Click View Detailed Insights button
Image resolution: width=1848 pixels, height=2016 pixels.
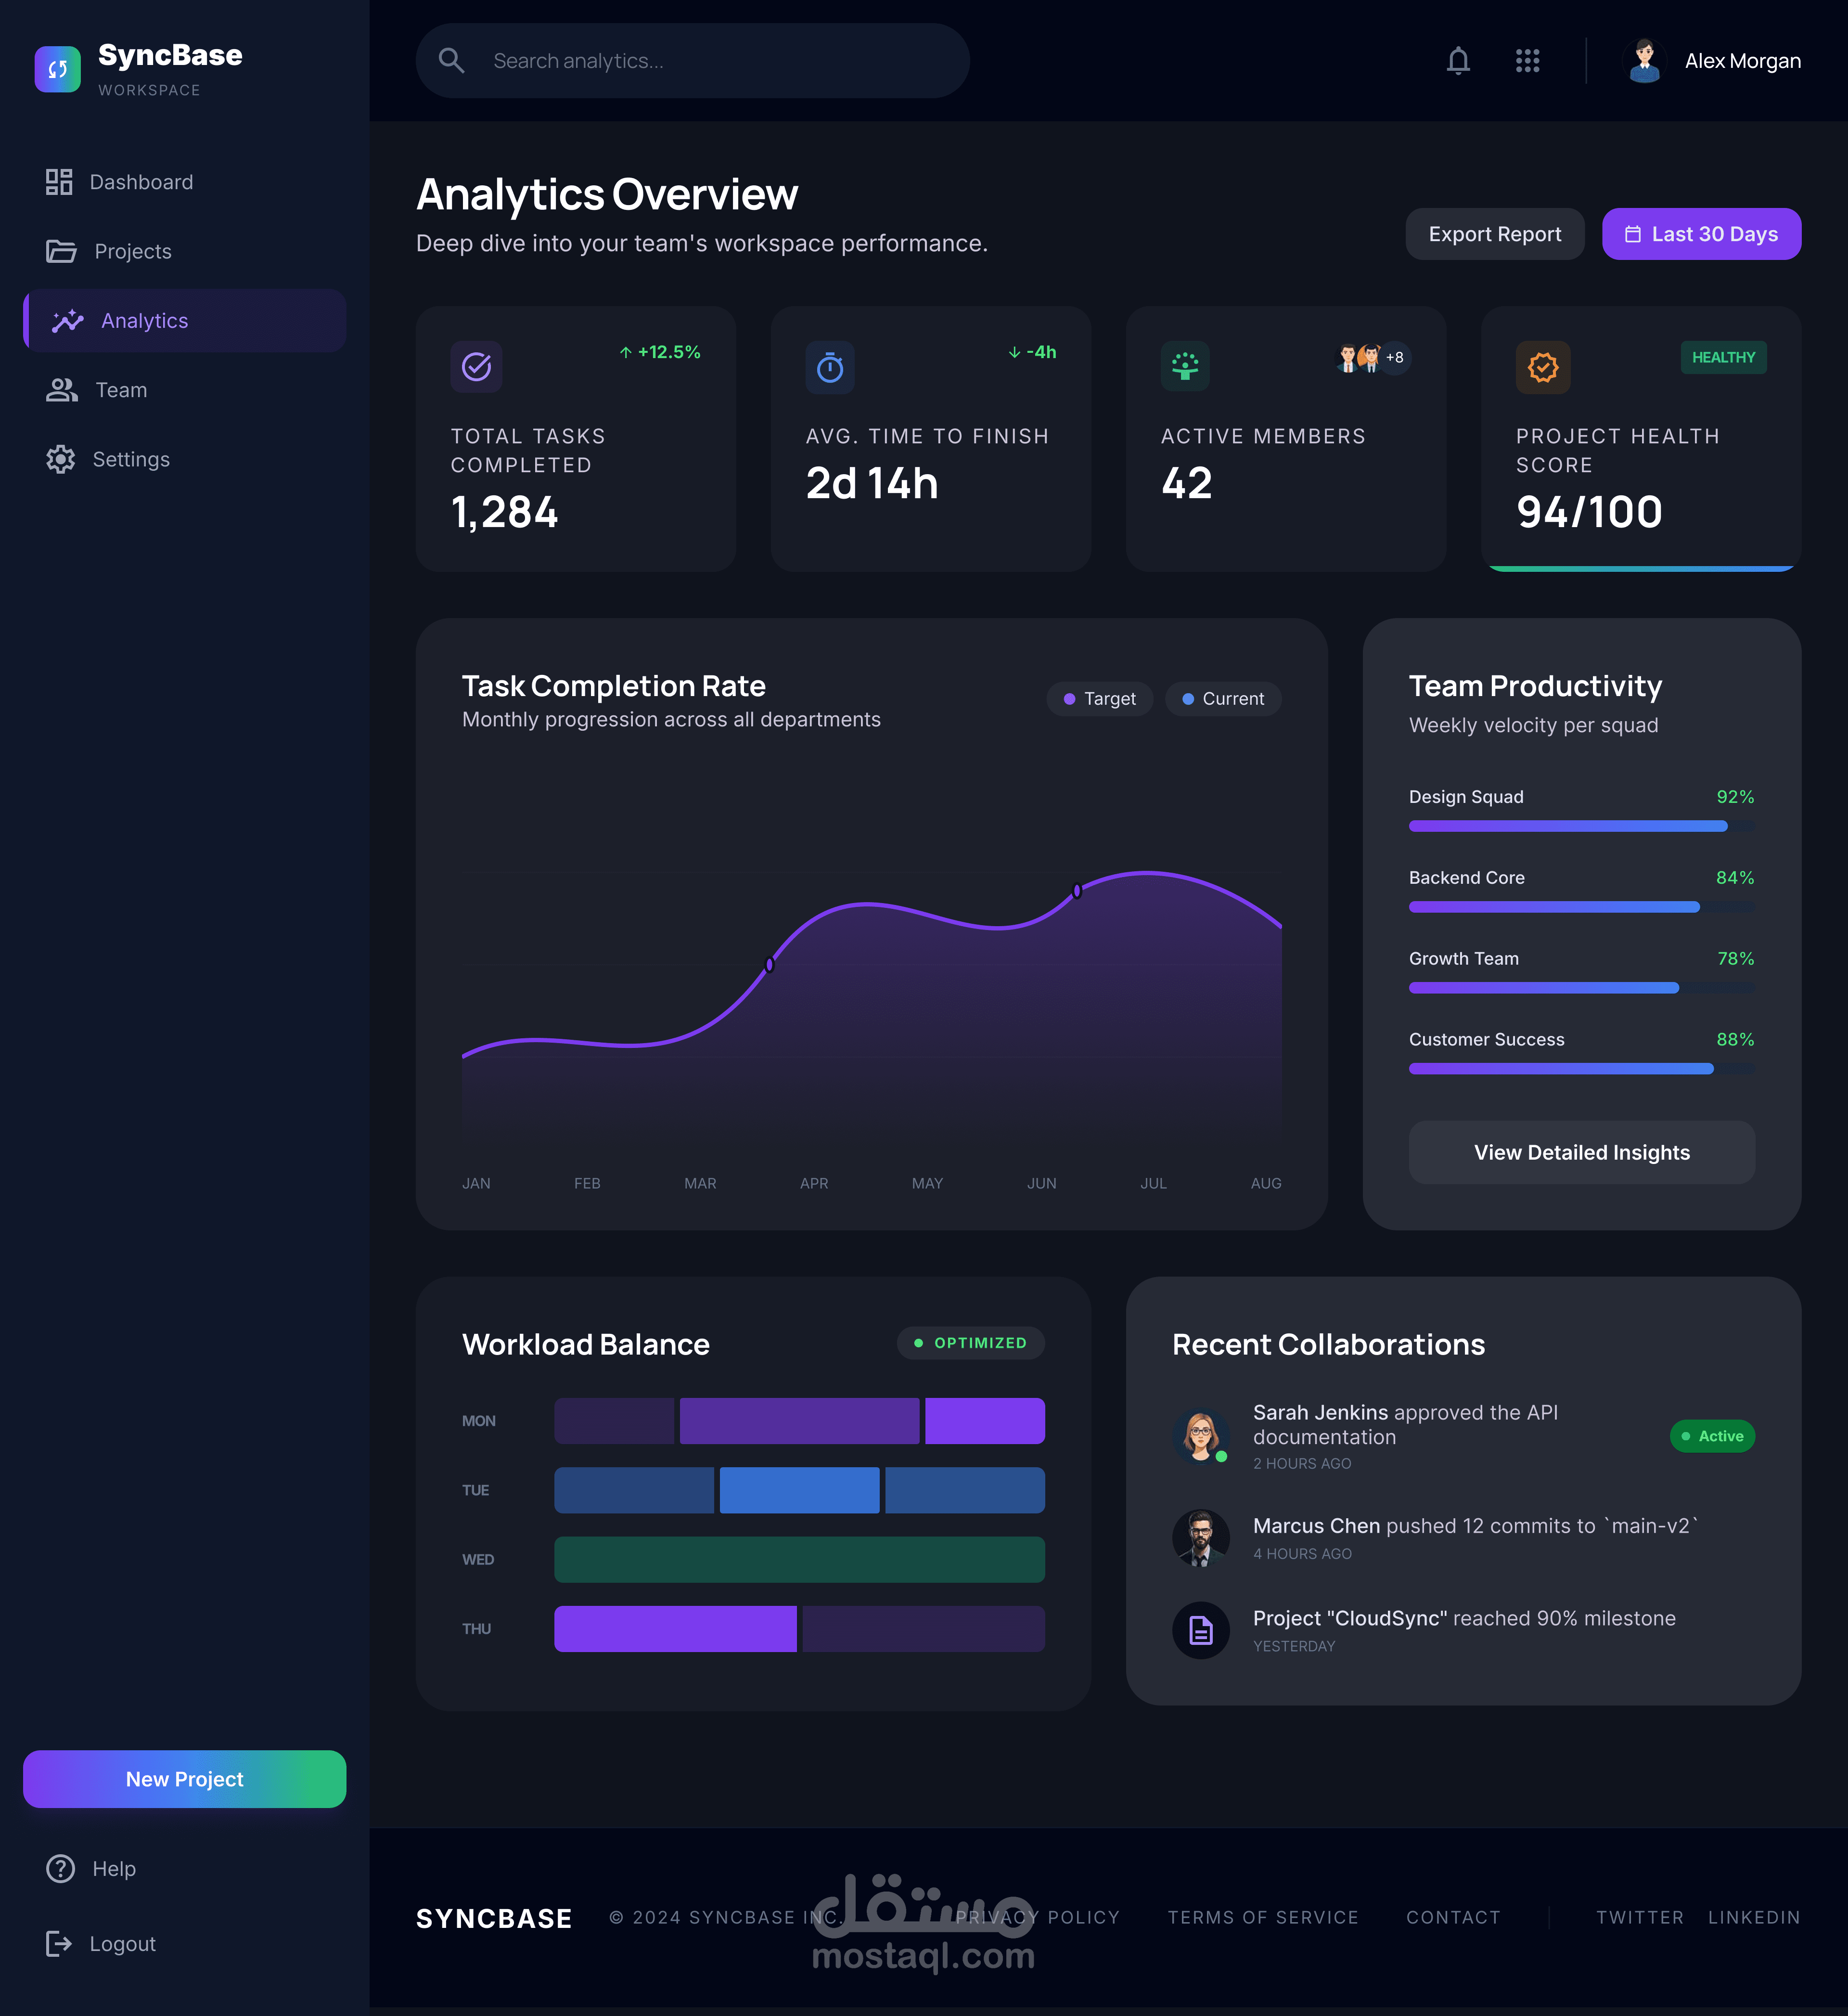1581,1152
